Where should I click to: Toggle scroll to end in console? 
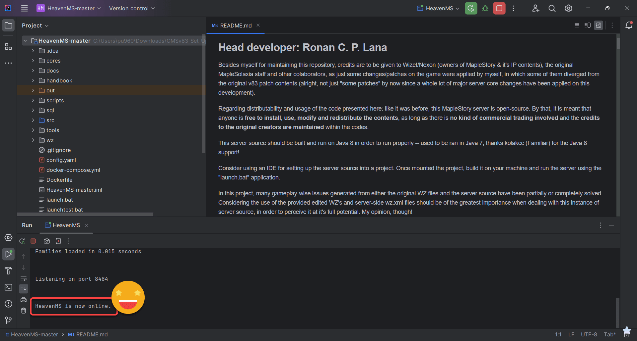24,289
